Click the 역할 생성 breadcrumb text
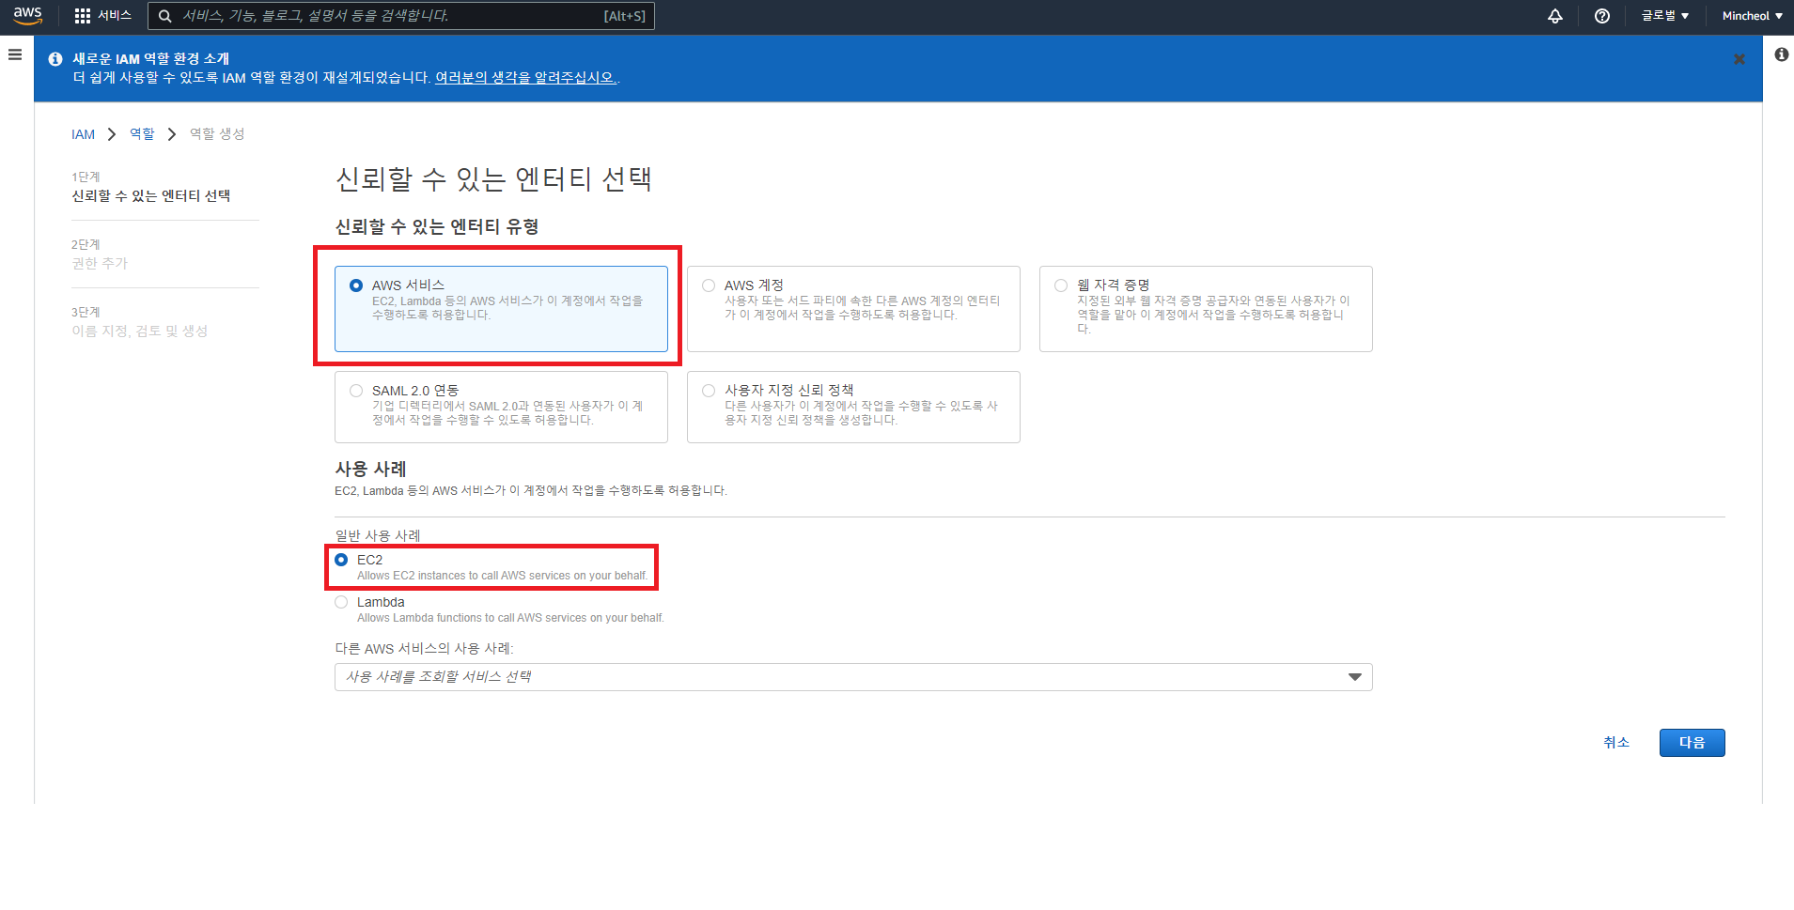Image resolution: width=1794 pixels, height=910 pixels. click(x=217, y=134)
